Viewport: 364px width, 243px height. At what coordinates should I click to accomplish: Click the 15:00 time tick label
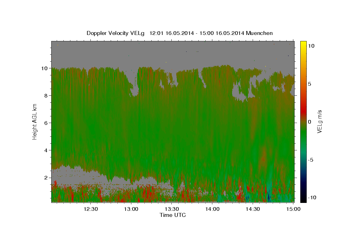coord(293,209)
